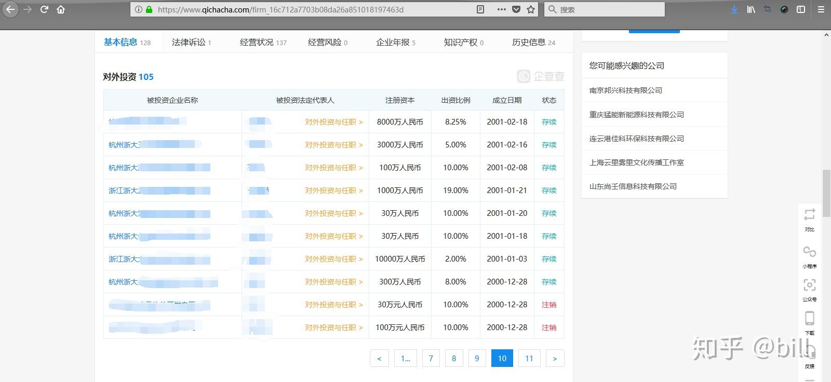The height and width of the screenshot is (382, 831).
Task: Open 对外投资与任职 link in 8000万人民币 row
Action: 333,122
